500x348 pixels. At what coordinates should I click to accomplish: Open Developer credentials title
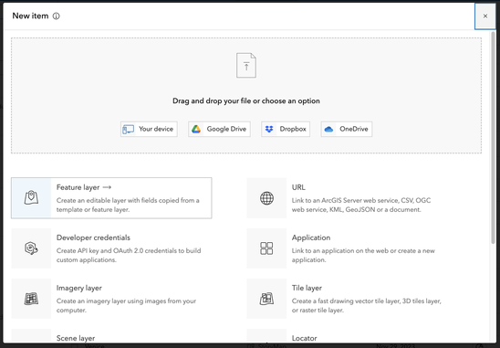click(93, 237)
